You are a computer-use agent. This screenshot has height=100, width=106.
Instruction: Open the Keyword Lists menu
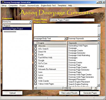(x=33, y=6)
